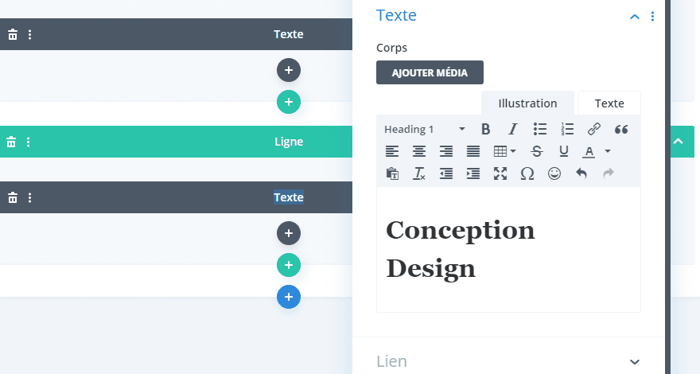Switch to the Illustration editor tab
The height and width of the screenshot is (374, 700).
pyautogui.click(x=527, y=103)
